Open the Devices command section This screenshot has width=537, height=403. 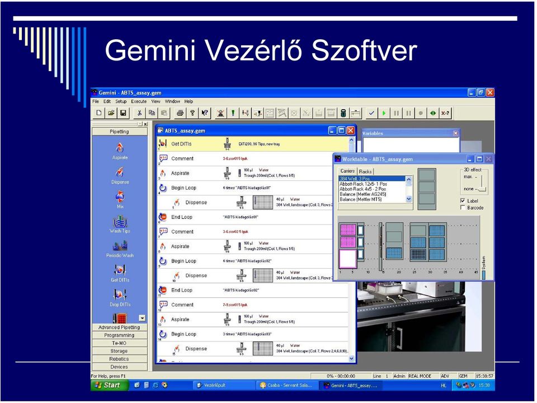(119, 367)
